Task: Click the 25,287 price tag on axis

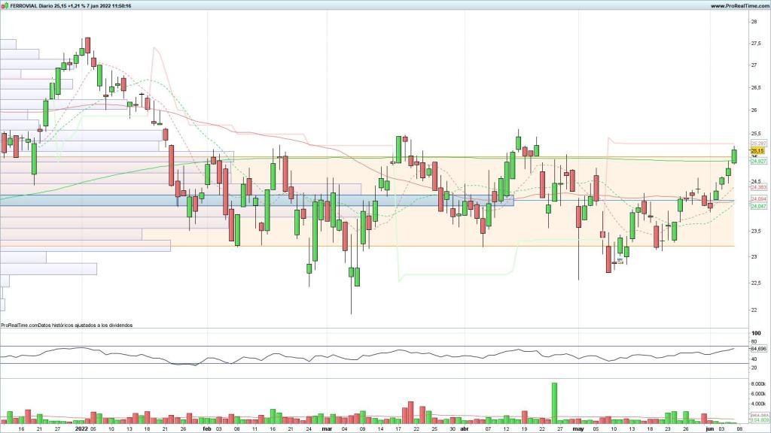Action: coord(758,143)
